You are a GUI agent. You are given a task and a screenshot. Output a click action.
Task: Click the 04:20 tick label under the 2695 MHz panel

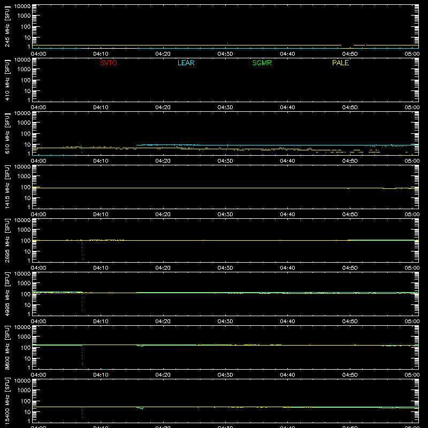163,268
